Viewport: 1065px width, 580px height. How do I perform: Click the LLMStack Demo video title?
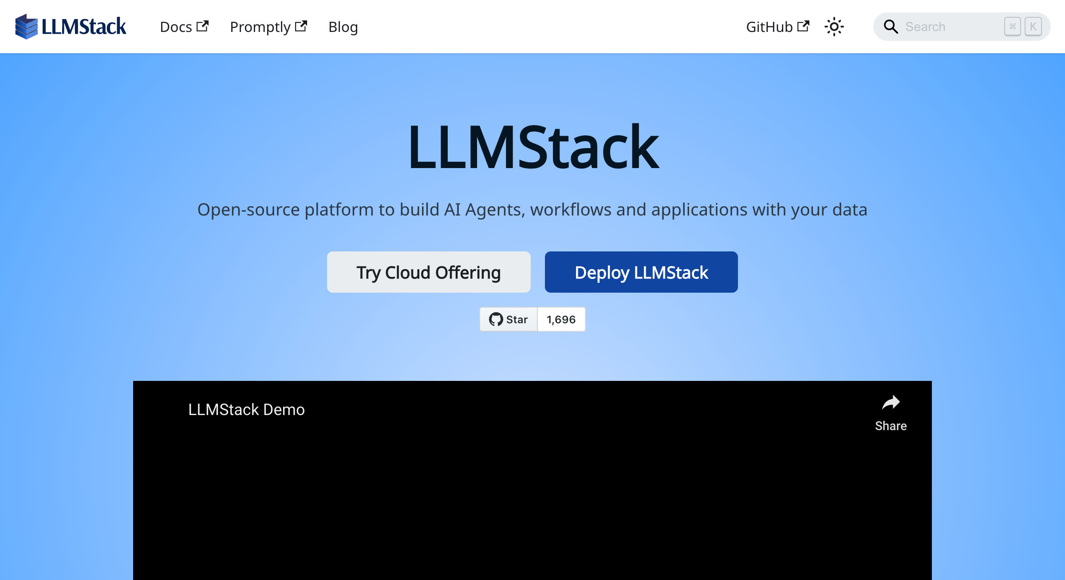[246, 409]
